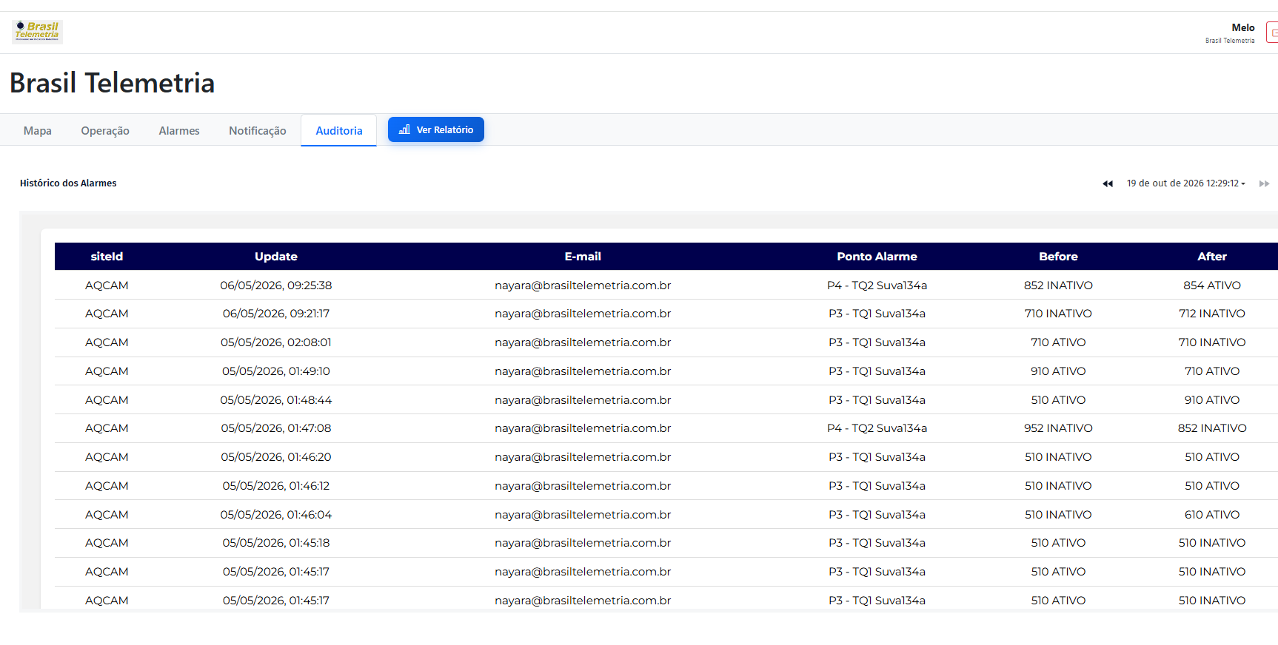Select the Auditoria tab

coord(339,131)
